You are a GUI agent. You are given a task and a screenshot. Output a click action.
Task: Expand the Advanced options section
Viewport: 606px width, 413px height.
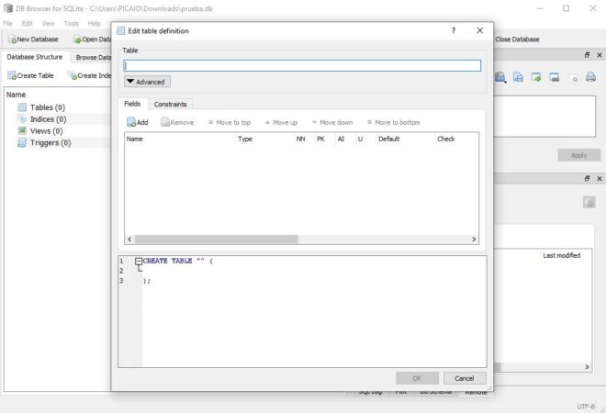point(147,82)
